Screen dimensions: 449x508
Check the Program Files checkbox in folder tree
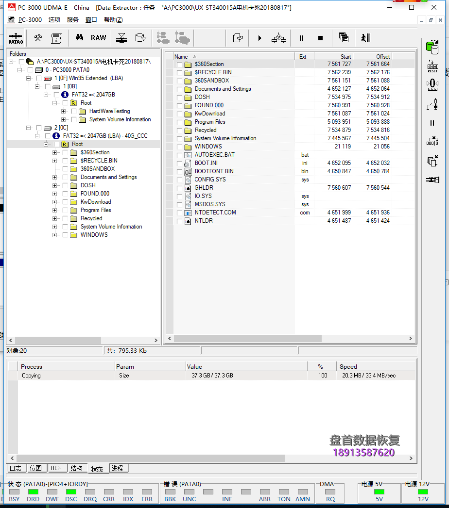65,210
